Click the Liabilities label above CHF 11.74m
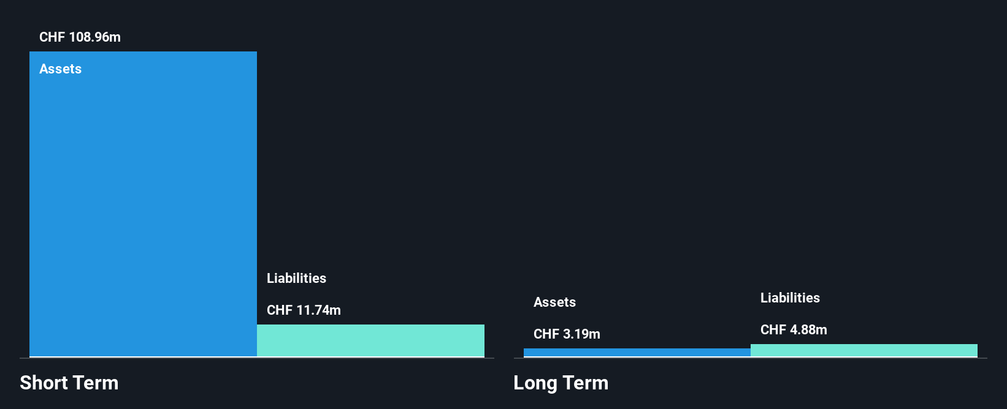 coord(296,278)
